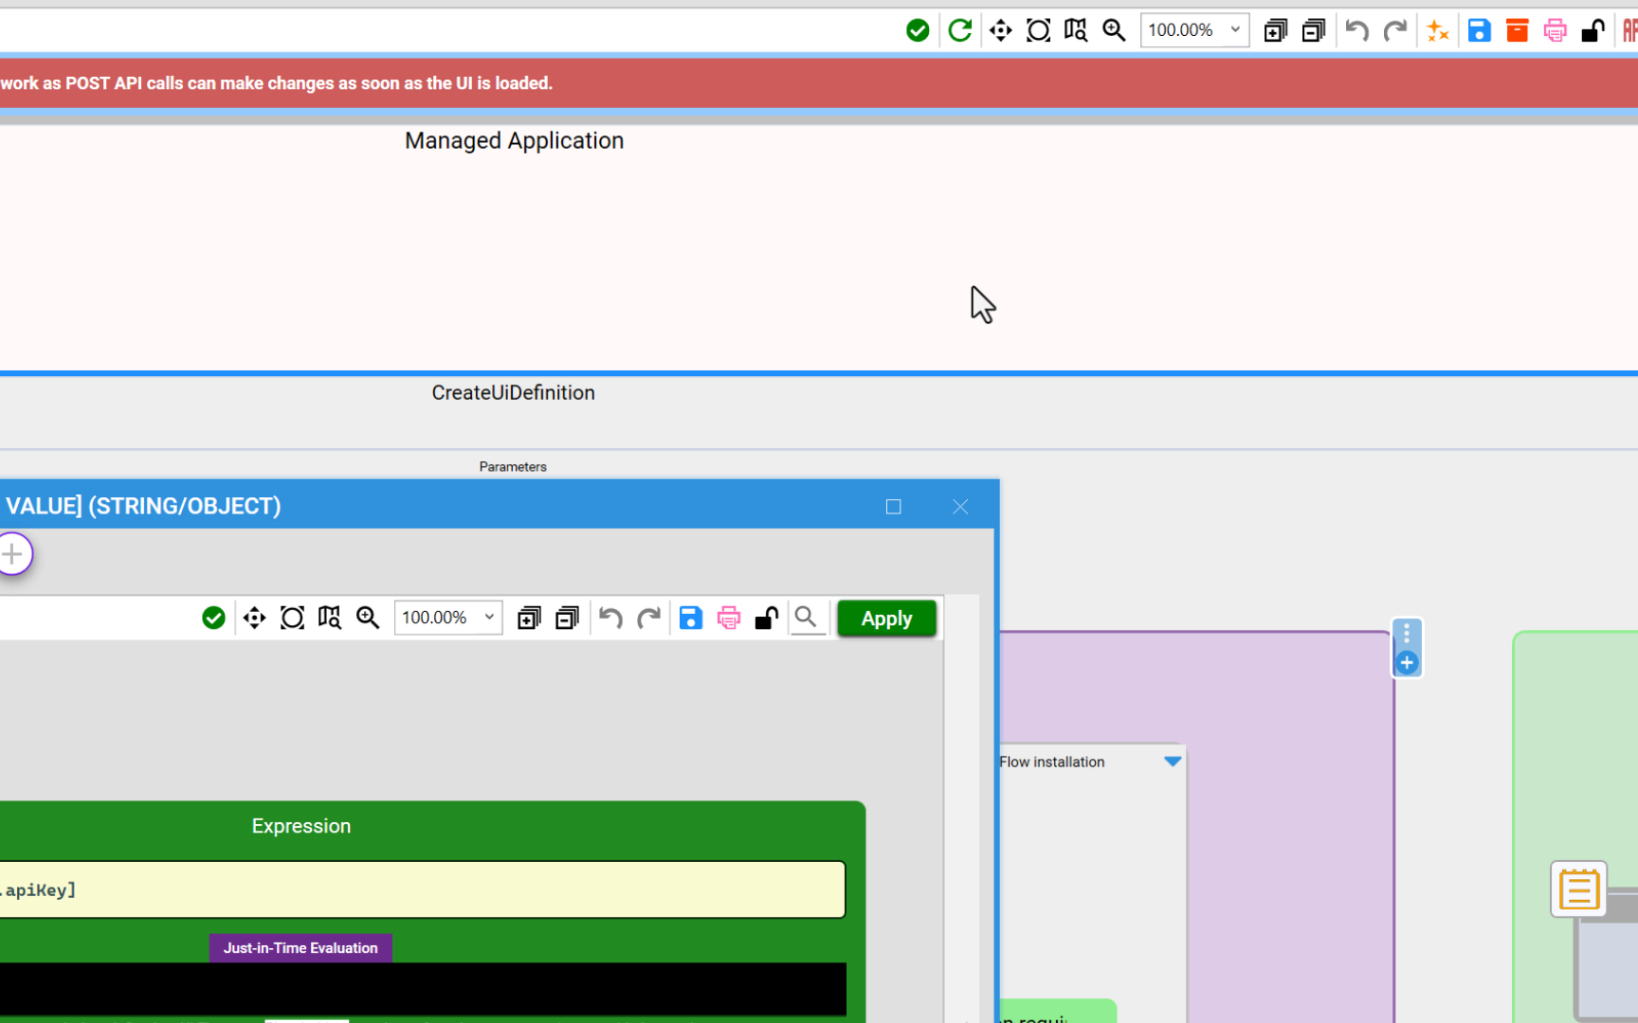Click the green refresh icon in main toolbar
This screenshot has width=1638, height=1023.
[x=959, y=30]
